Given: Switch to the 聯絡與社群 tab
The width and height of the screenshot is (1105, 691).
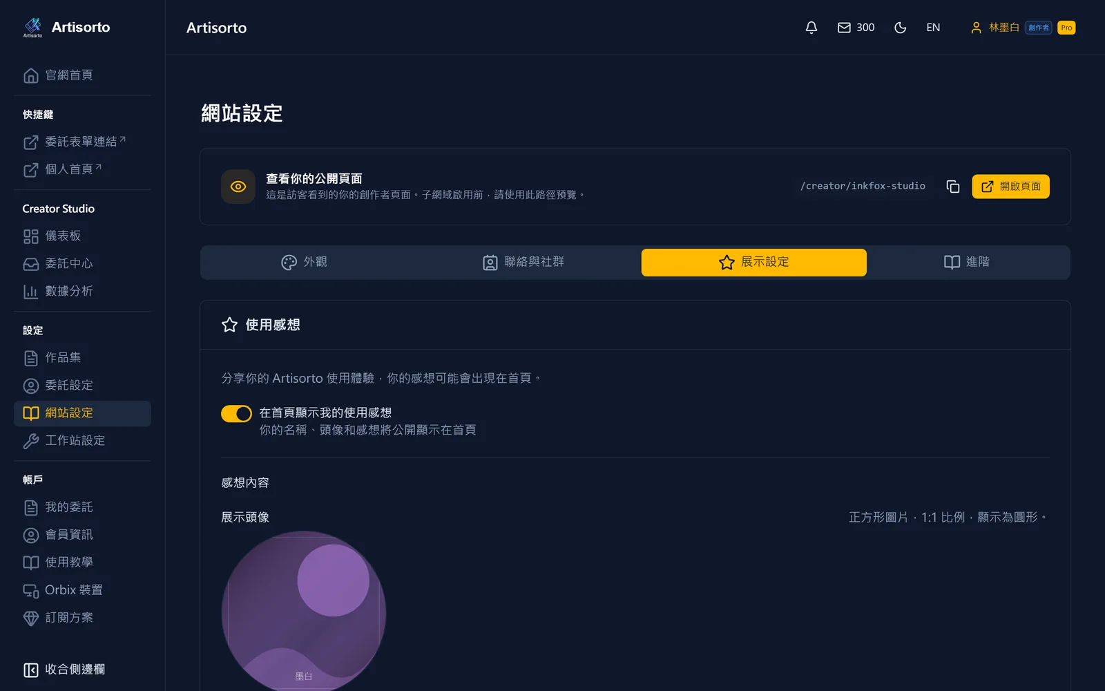Looking at the screenshot, I should [x=523, y=263].
